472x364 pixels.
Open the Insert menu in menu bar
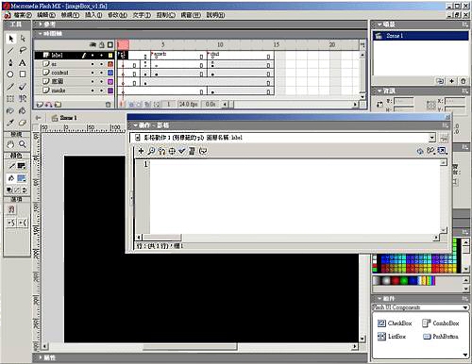tap(93, 15)
